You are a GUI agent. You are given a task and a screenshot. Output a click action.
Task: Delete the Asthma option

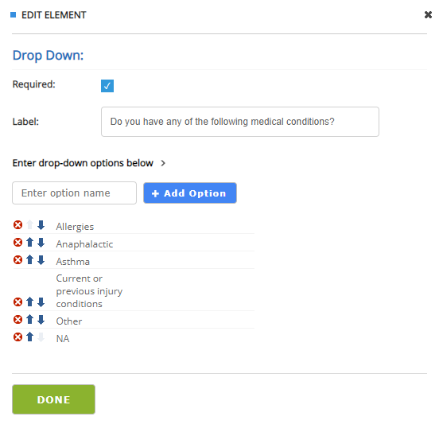18,260
